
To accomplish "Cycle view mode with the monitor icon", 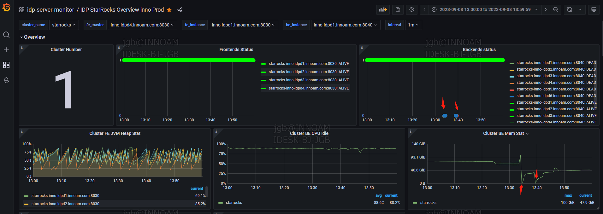I will 594,9.
